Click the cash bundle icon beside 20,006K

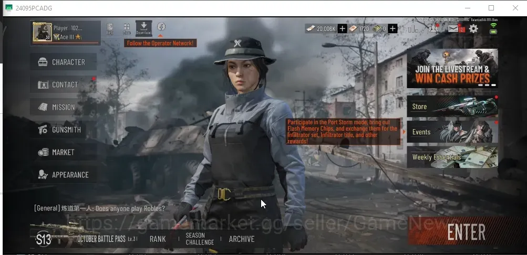coord(311,28)
